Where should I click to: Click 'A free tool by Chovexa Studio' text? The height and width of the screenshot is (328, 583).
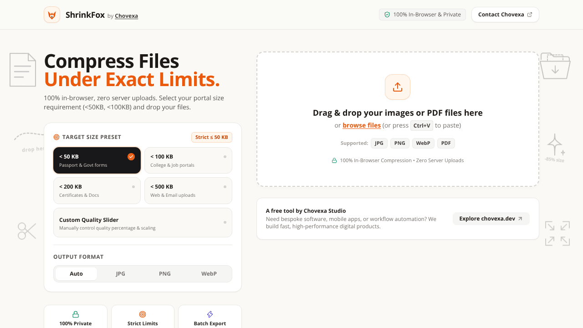[x=306, y=211]
